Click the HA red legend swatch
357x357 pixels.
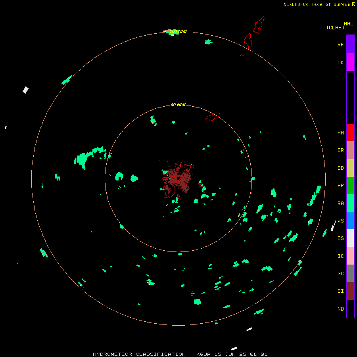click(x=350, y=132)
